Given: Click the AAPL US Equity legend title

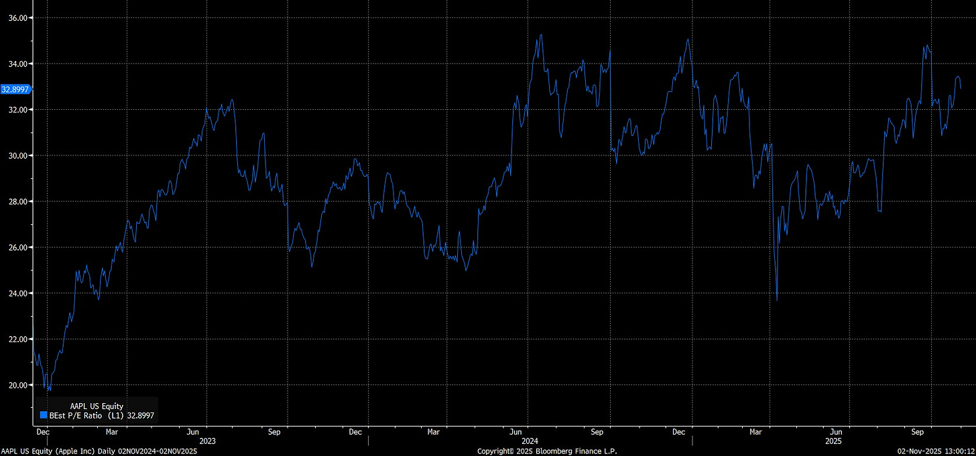Looking at the screenshot, I should tap(97, 406).
